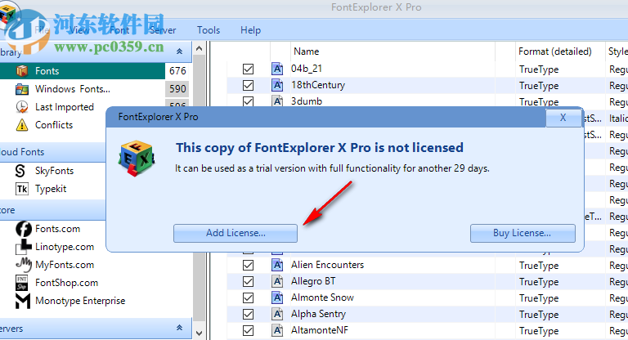Click the font icon for 04b_21

pos(277,69)
